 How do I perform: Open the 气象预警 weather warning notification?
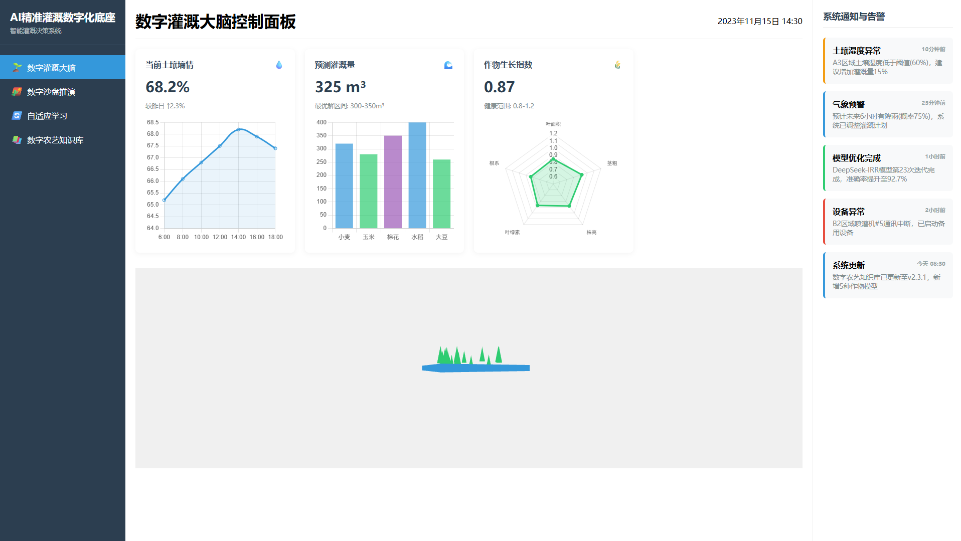(888, 114)
